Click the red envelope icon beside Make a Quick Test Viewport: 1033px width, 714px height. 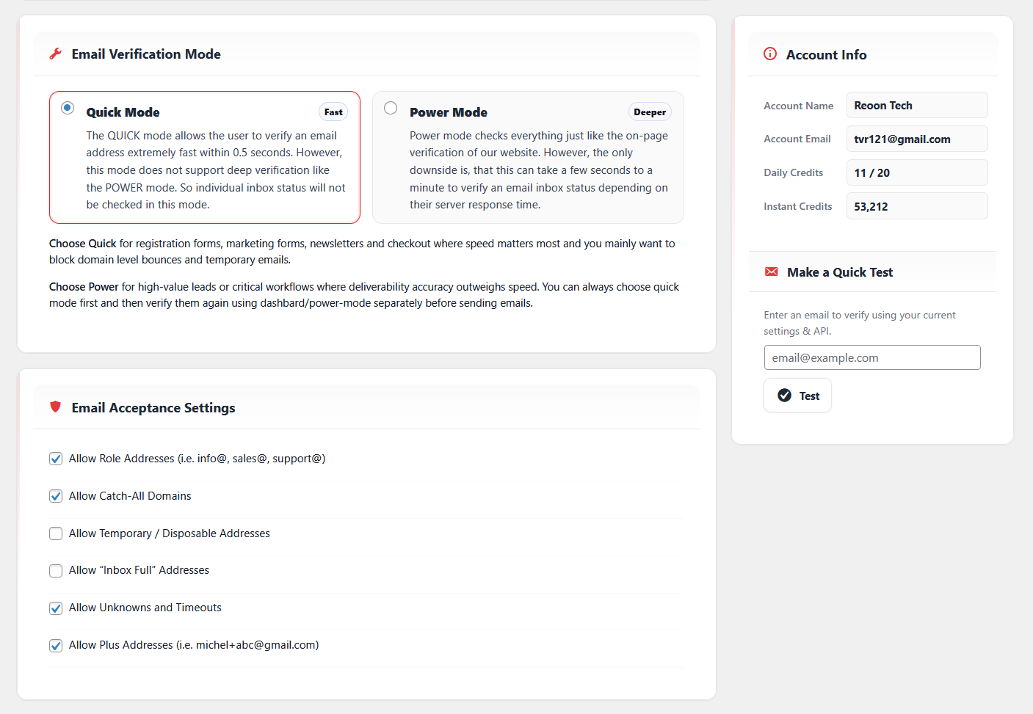pyautogui.click(x=771, y=272)
